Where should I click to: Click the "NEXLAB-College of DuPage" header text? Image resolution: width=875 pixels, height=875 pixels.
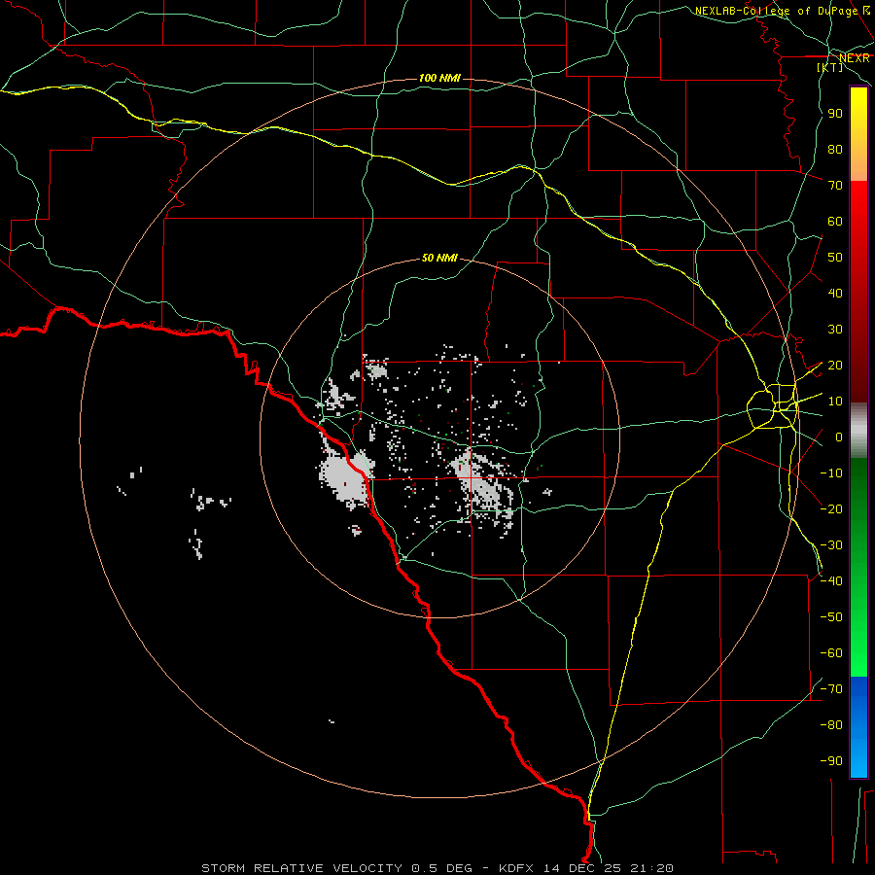click(x=776, y=11)
